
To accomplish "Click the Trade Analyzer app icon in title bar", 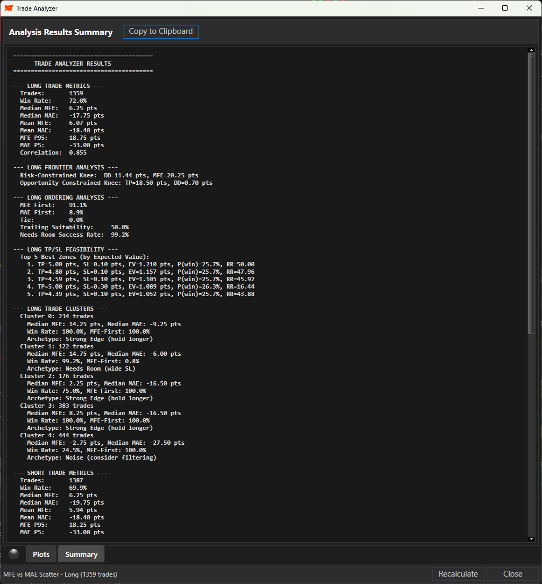I will 8,8.
